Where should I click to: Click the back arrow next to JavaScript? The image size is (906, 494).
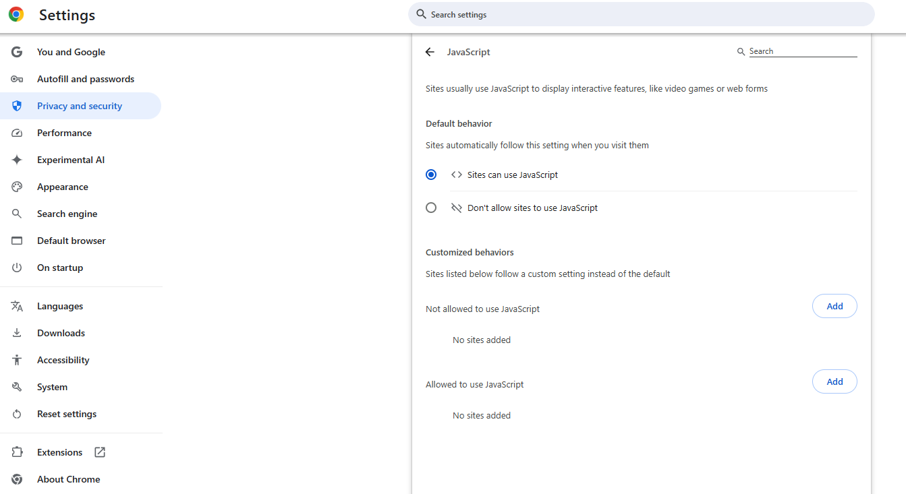430,52
